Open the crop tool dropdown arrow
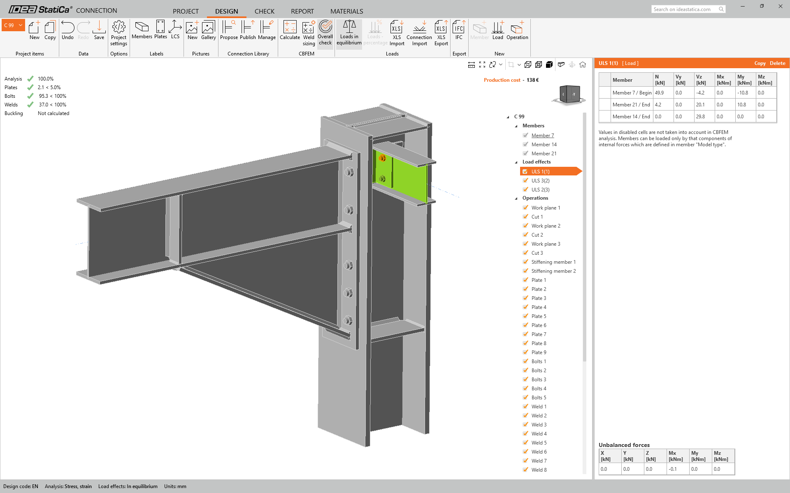The image size is (790, 493). tap(519, 65)
